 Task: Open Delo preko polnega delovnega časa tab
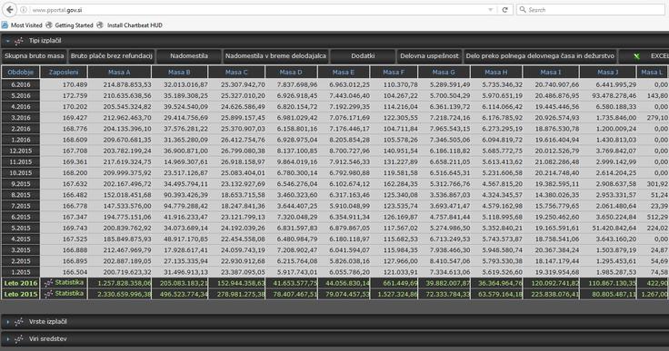[x=540, y=56]
